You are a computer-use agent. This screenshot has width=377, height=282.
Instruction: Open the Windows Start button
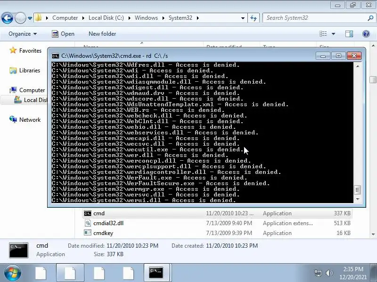13,273
